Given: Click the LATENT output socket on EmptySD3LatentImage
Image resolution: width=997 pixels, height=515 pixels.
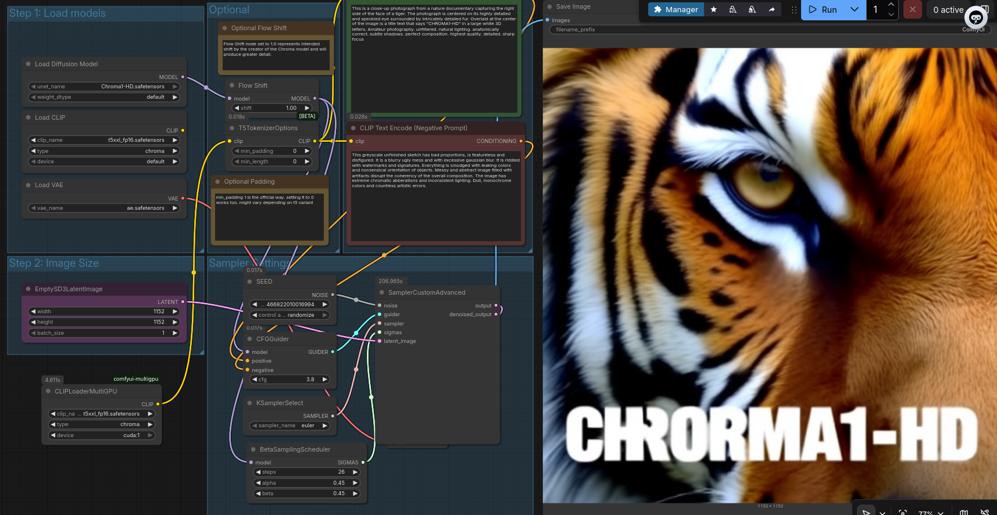Looking at the screenshot, I should click(x=183, y=302).
